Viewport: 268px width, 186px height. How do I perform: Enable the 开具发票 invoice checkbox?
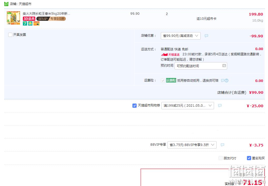[x=10, y=35]
